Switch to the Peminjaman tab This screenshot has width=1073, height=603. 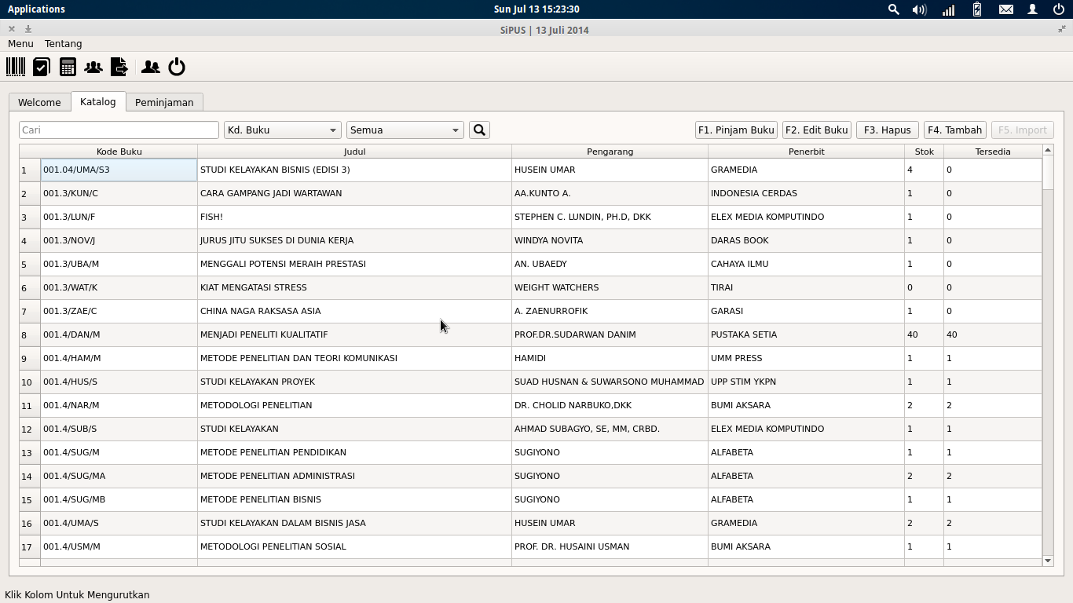click(x=164, y=102)
